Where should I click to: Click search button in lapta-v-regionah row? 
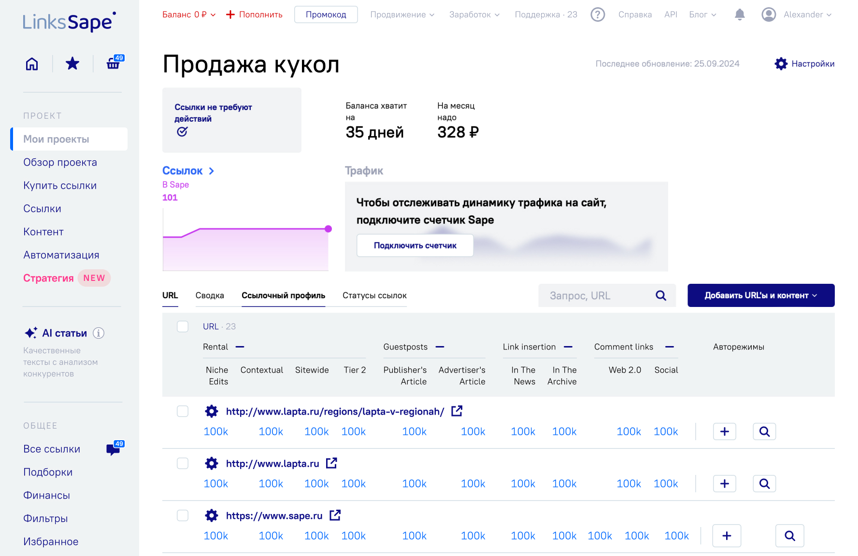click(764, 431)
